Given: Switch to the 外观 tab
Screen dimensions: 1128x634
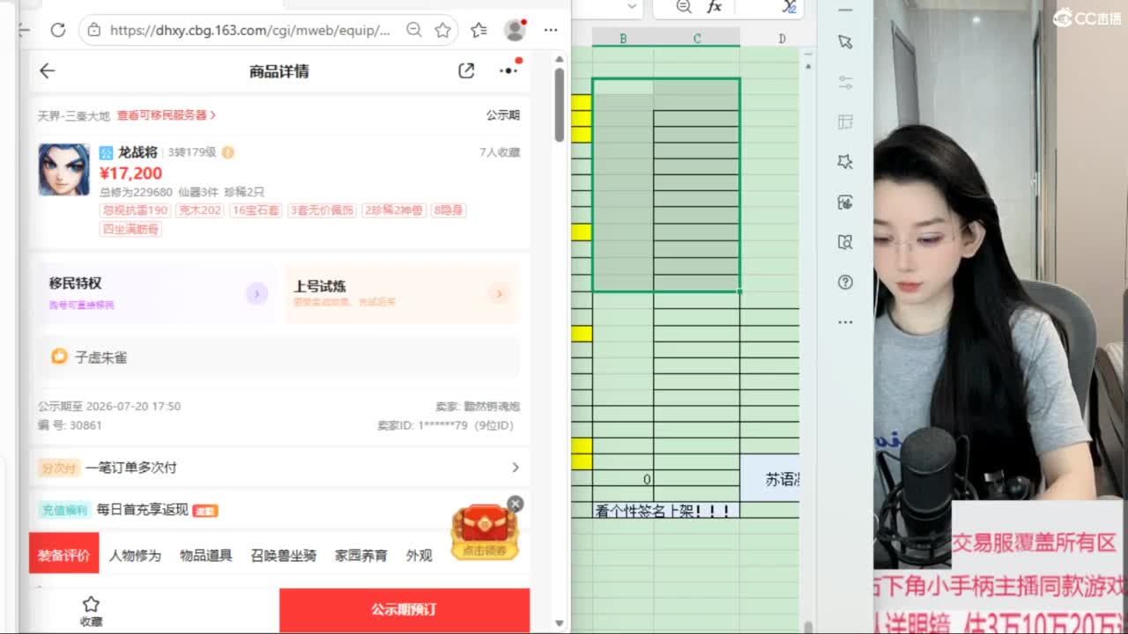Looking at the screenshot, I should click(x=419, y=556).
